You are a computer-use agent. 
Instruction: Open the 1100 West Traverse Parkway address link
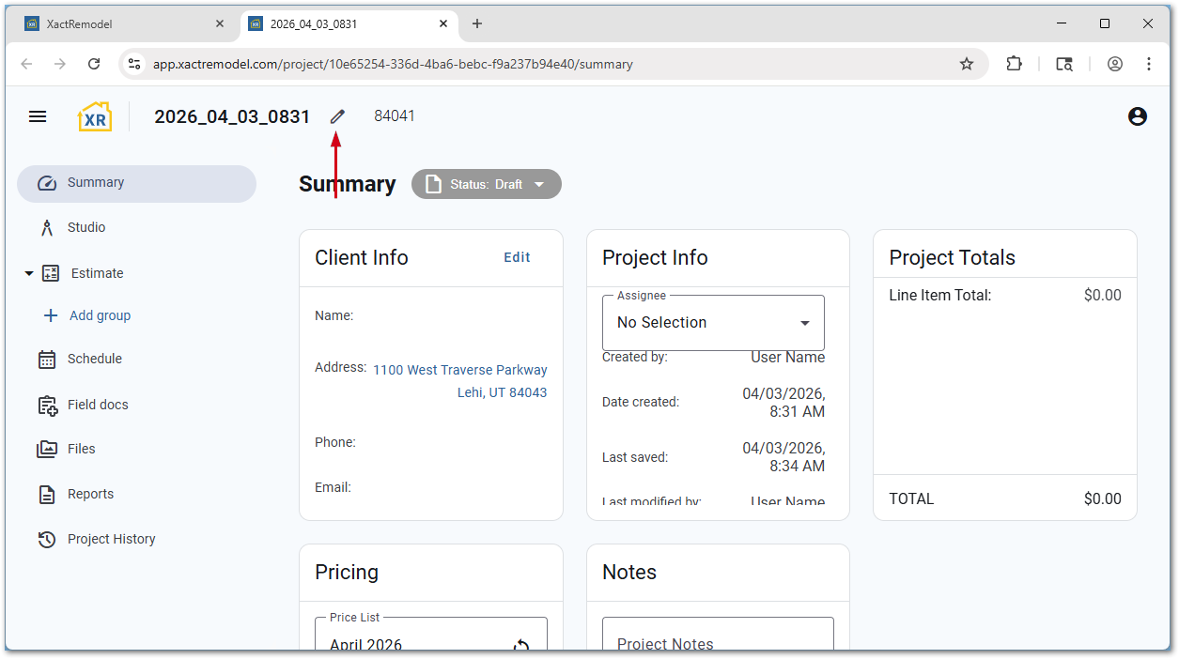tap(459, 370)
